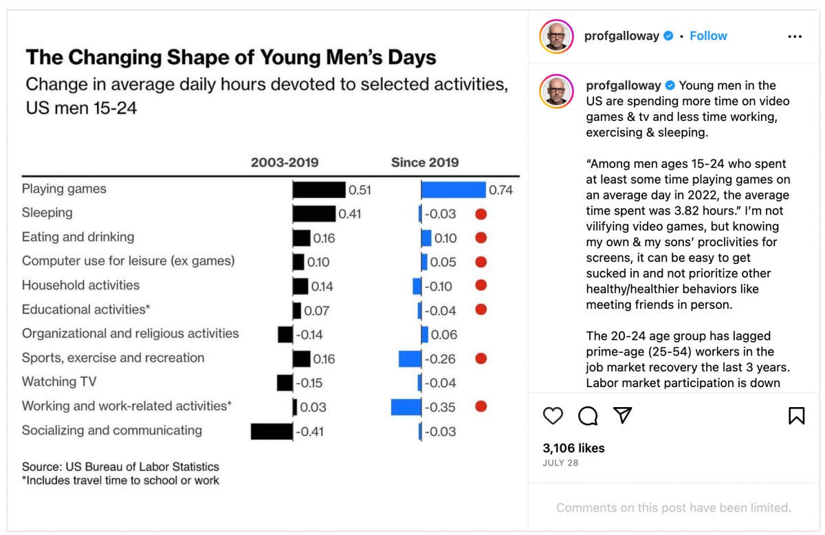Save the post using the bookmark icon
Image resolution: width=825 pixels, height=535 pixels.
click(796, 415)
